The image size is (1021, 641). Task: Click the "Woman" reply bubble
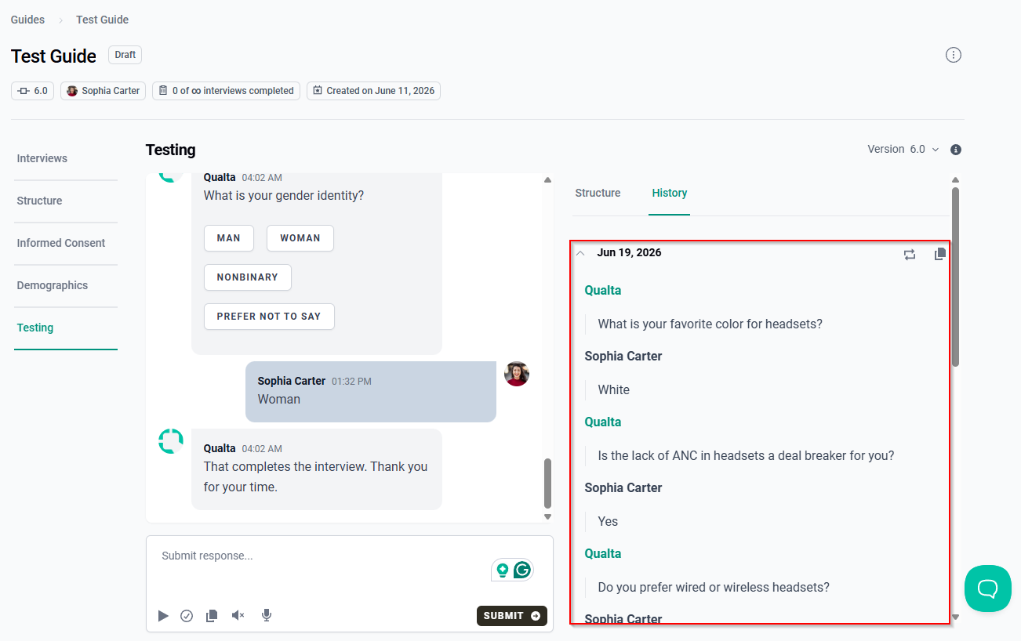tap(371, 392)
